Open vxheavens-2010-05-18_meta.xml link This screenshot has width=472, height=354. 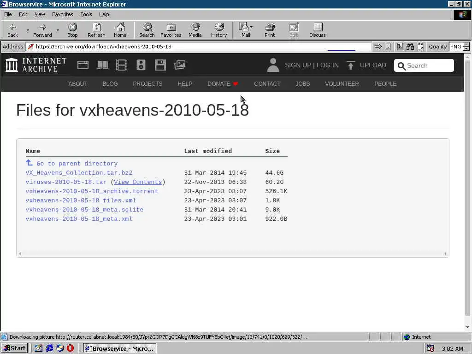pos(79,219)
